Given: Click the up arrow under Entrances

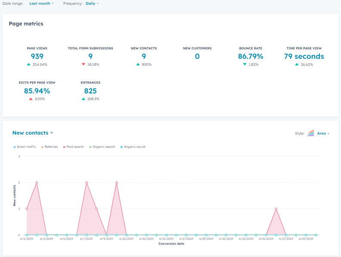Looking at the screenshot, I should pyautogui.click(x=83, y=99).
